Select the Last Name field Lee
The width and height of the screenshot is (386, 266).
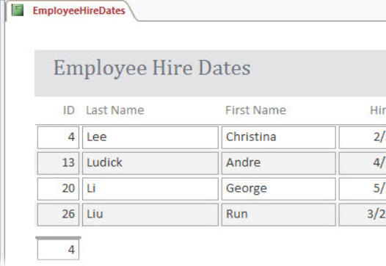click(x=150, y=137)
